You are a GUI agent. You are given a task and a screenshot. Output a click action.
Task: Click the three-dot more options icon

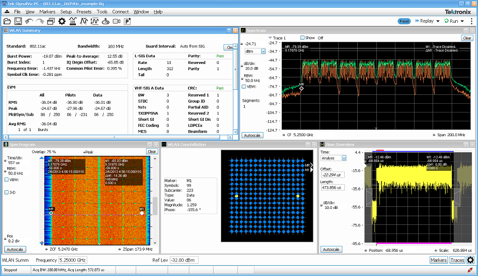[x=471, y=21]
